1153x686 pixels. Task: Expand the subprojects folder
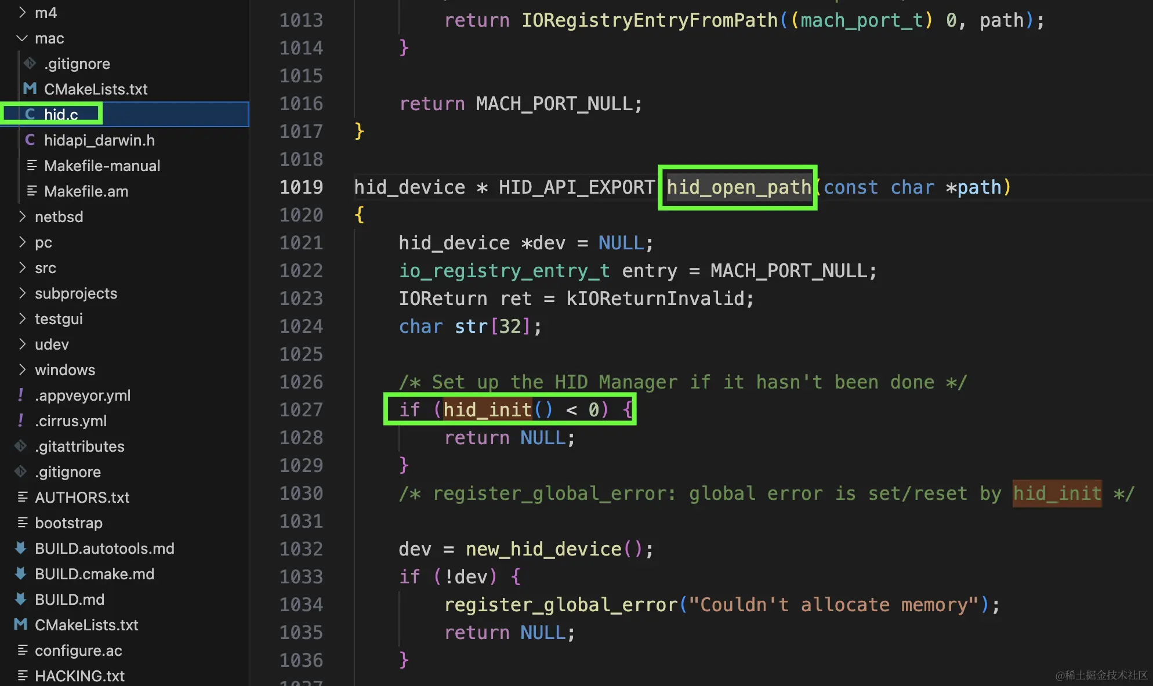22,293
